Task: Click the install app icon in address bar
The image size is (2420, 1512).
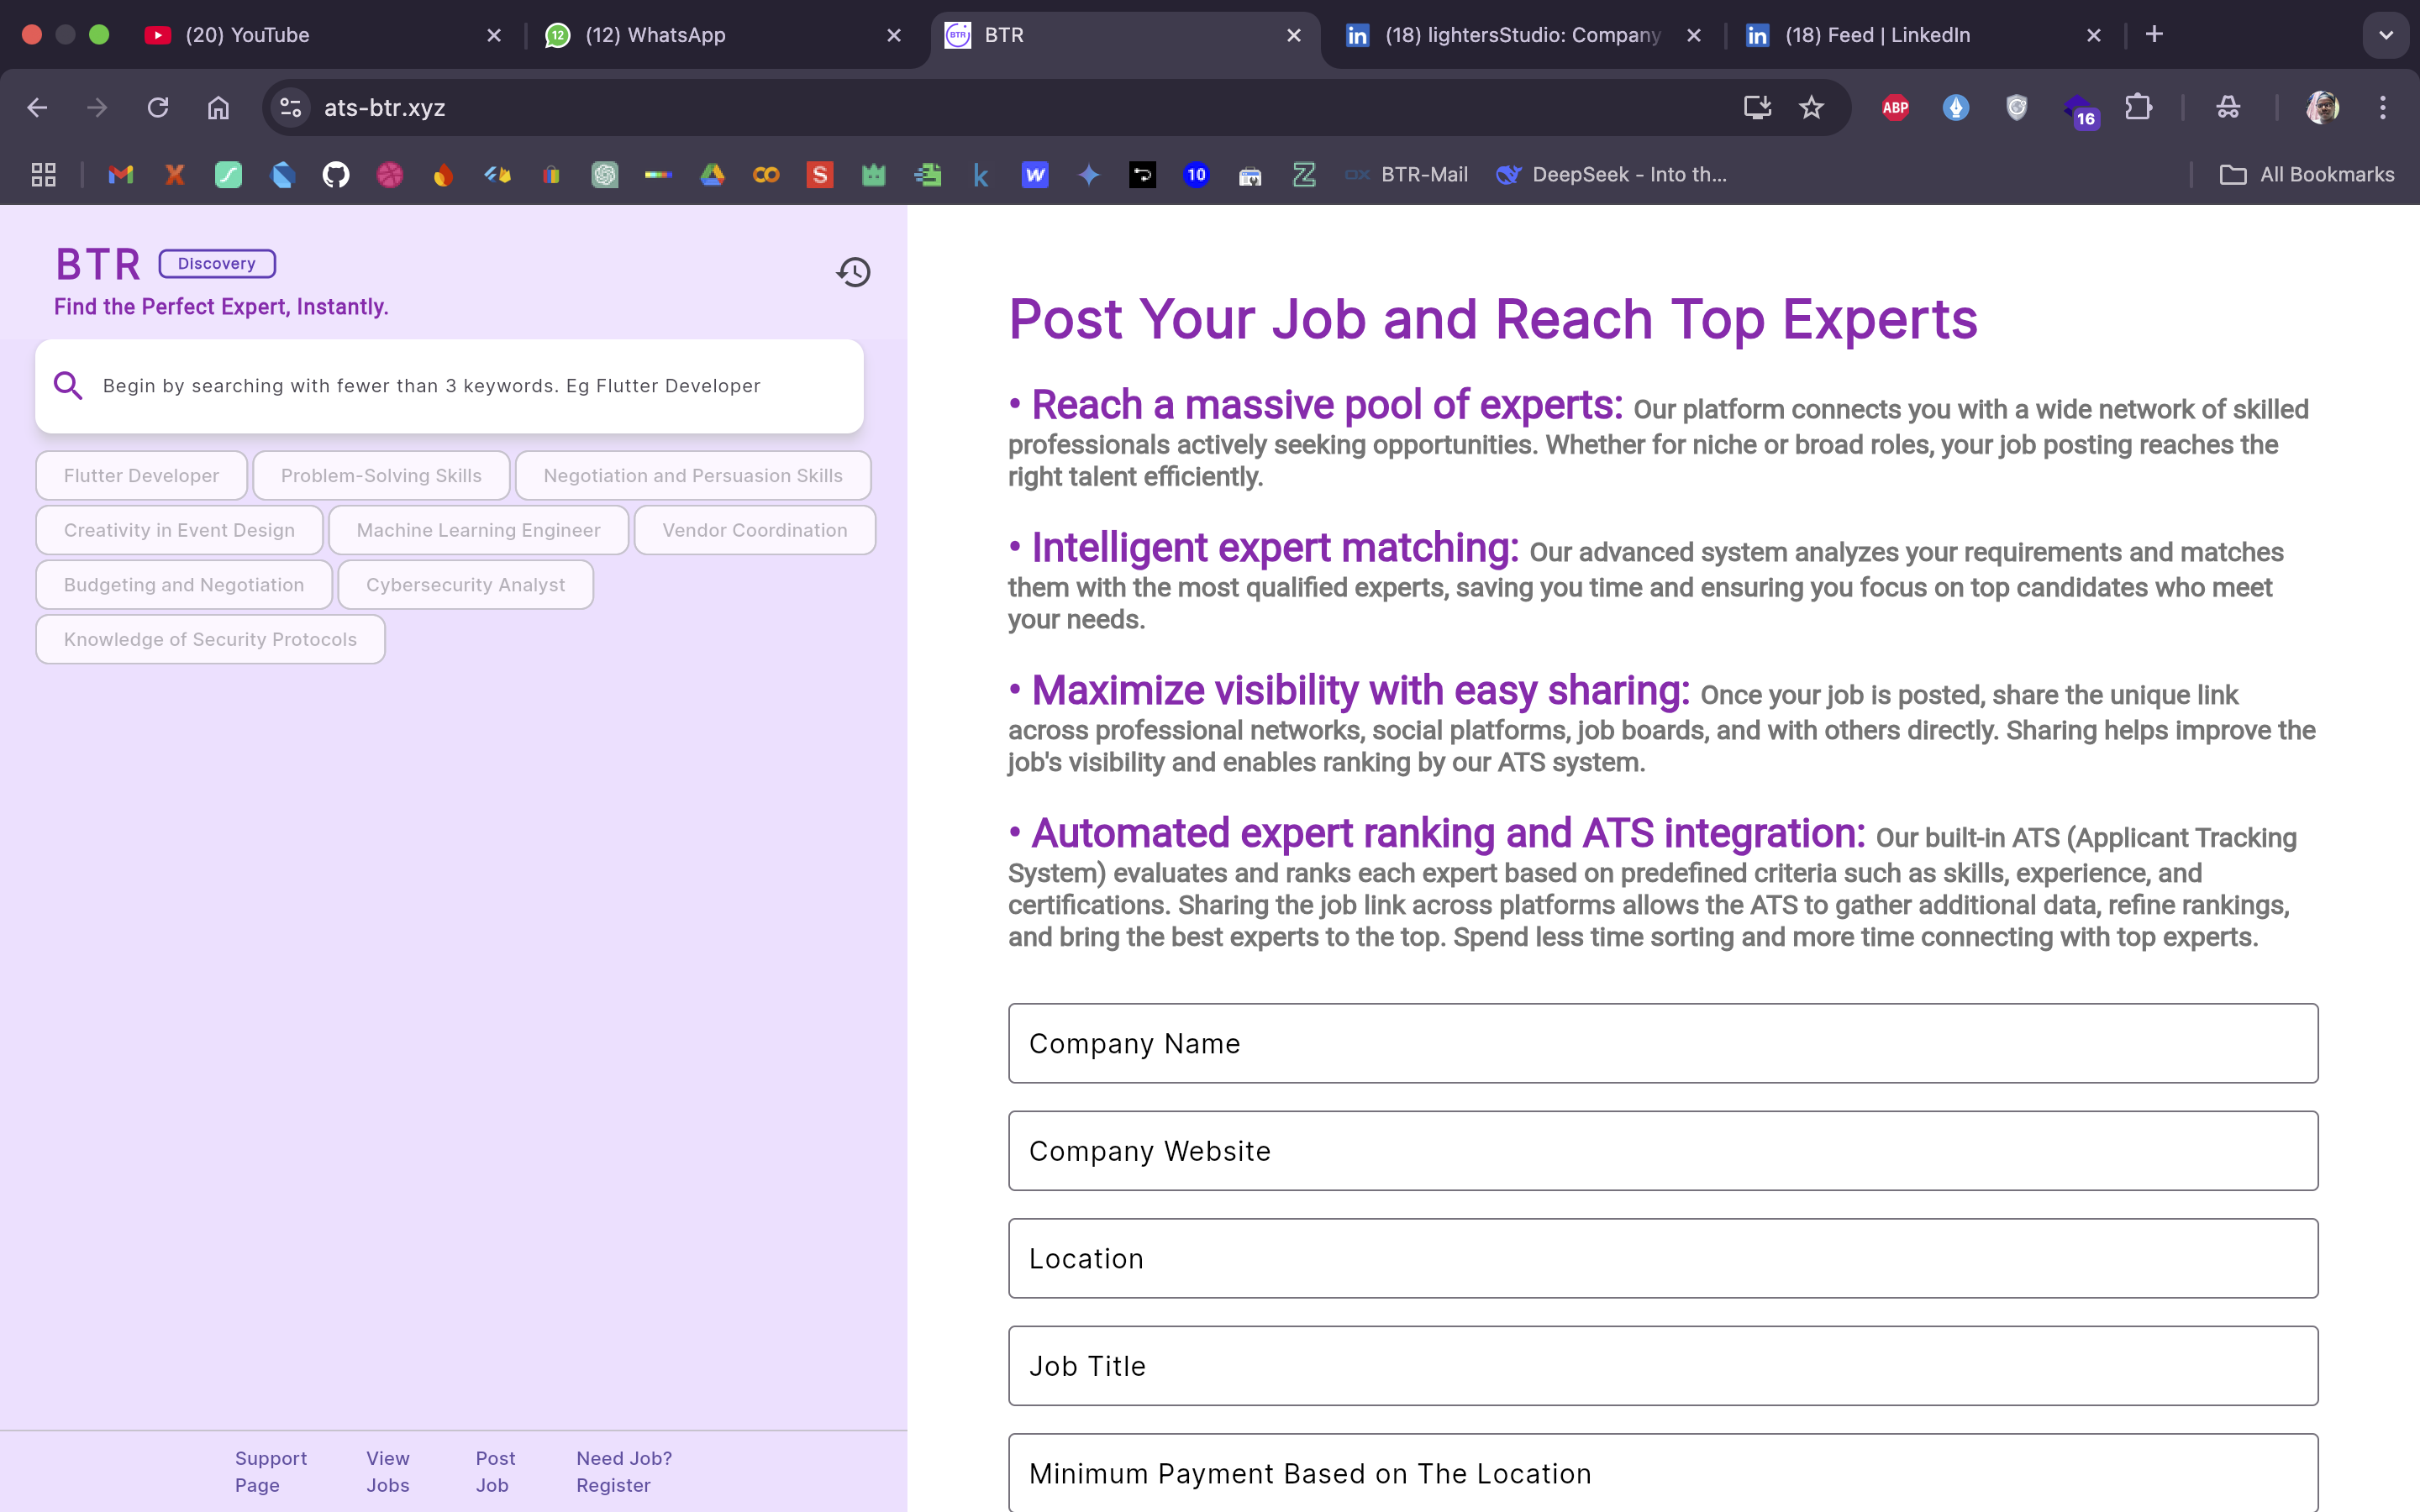Action: 1757,108
